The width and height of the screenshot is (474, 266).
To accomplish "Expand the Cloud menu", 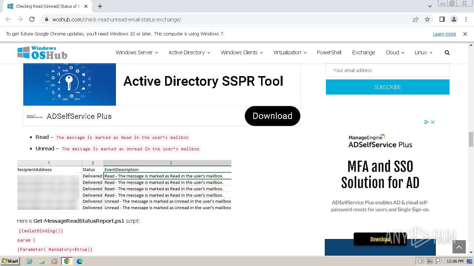I will [395, 52].
